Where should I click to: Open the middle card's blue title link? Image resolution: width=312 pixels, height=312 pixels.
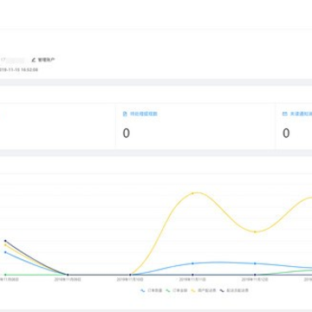coord(144,114)
